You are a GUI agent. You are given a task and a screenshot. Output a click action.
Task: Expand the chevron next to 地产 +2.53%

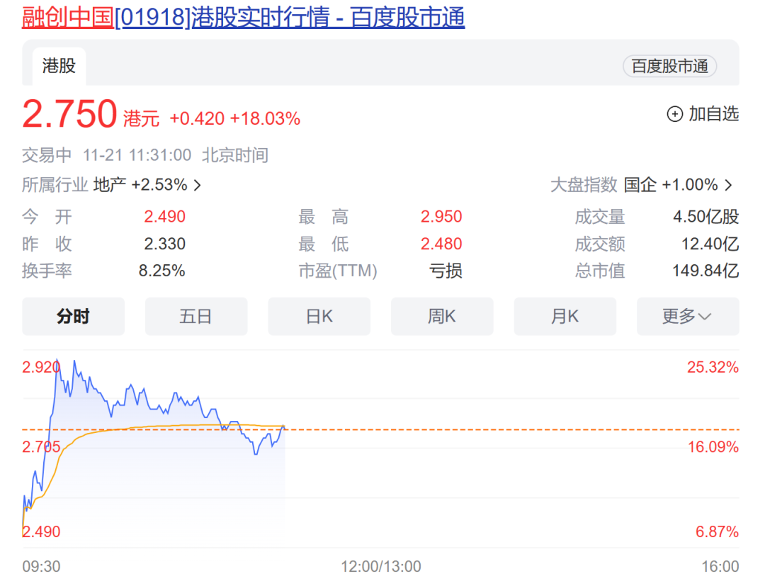point(197,186)
